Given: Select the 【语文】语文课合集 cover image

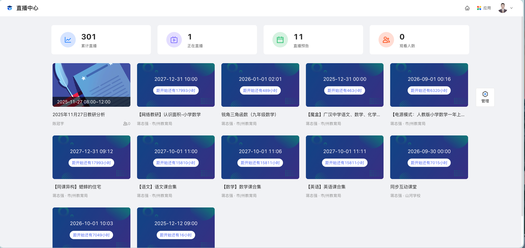Looking at the screenshot, I should [x=176, y=157].
